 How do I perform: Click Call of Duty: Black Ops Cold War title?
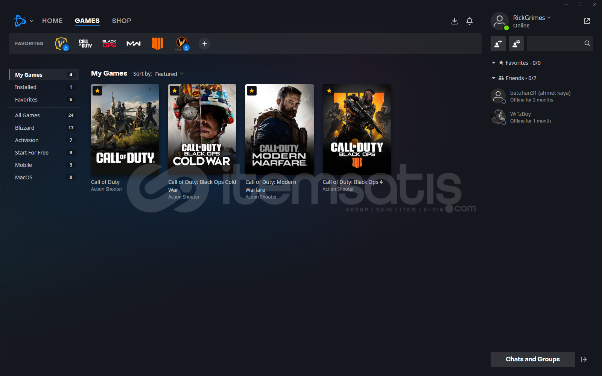[x=202, y=186]
